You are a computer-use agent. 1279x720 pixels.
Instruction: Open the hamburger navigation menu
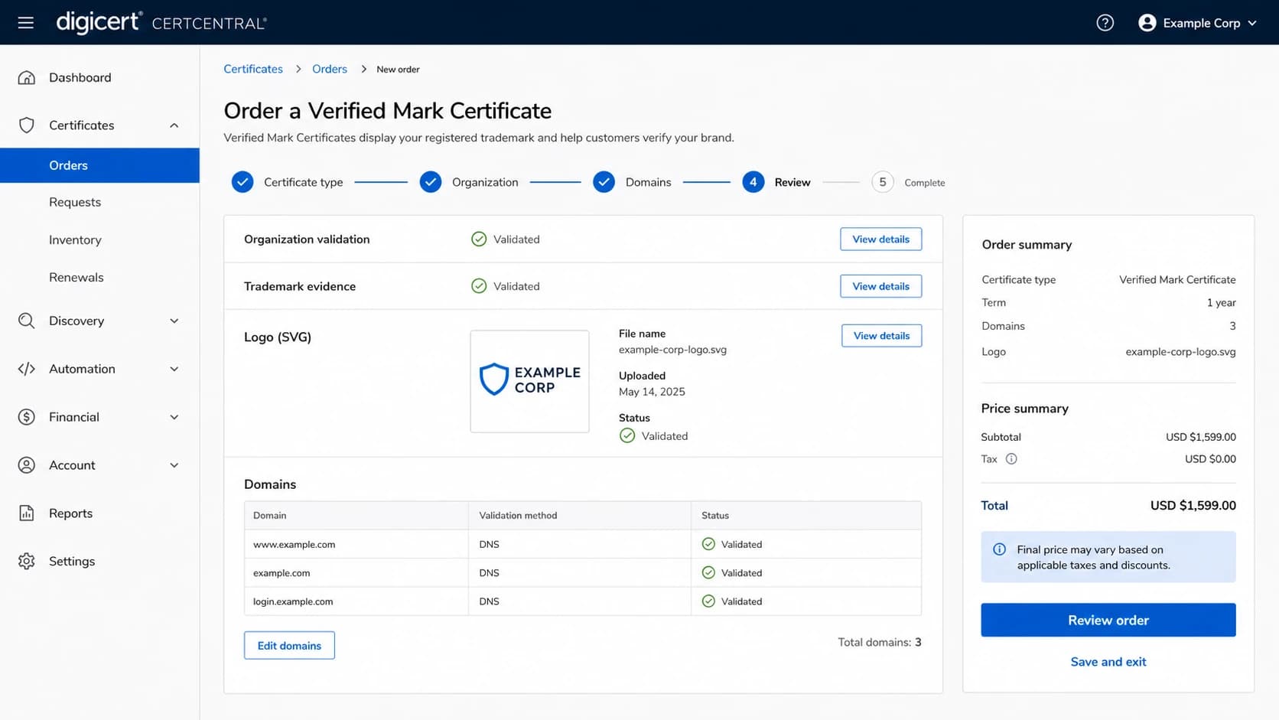(26, 23)
